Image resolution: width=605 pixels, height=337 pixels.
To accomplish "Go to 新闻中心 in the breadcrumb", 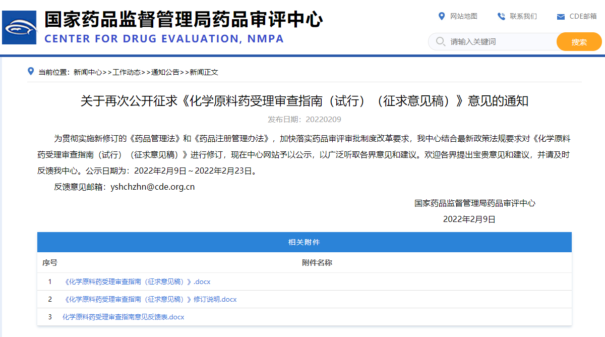I will (88, 72).
